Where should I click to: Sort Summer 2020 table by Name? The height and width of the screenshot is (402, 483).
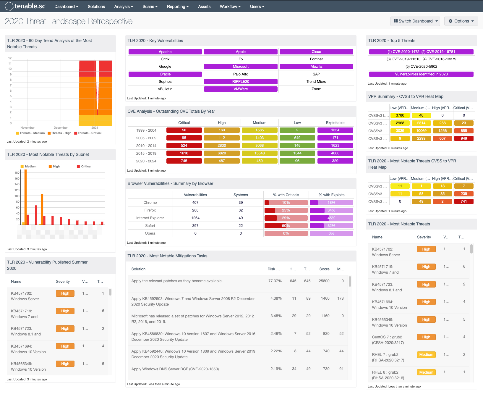point(16,282)
